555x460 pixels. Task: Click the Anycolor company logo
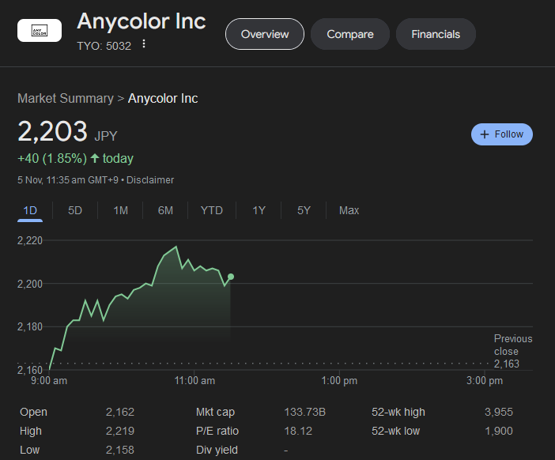(x=40, y=31)
